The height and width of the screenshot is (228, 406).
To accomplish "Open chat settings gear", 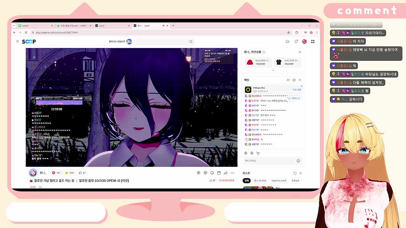I will (x=294, y=80).
